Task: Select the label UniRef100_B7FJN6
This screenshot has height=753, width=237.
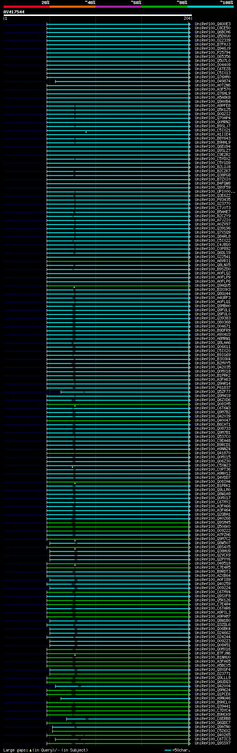Action: pyautogui.click(x=213, y=653)
